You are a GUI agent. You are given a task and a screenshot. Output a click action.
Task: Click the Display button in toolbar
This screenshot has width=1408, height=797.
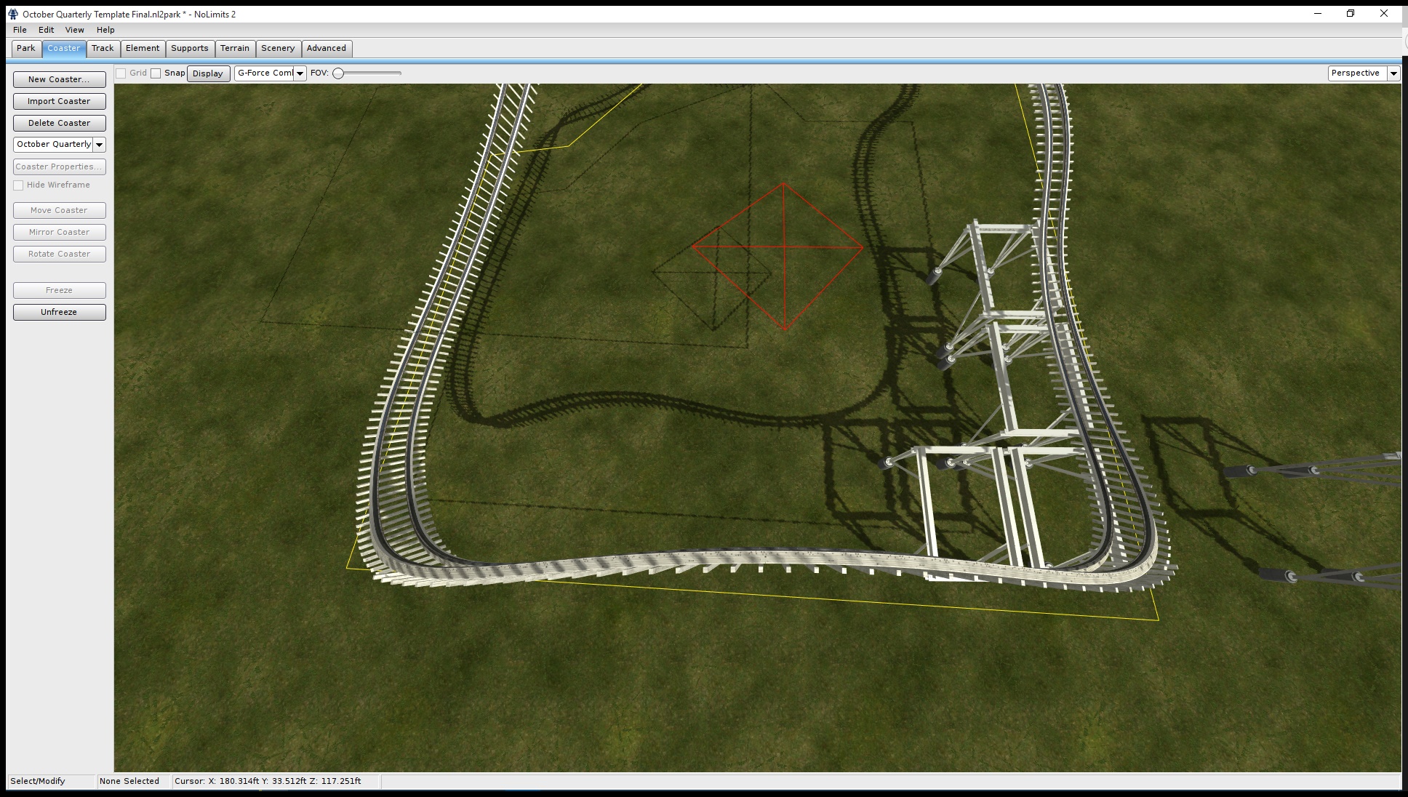208,73
